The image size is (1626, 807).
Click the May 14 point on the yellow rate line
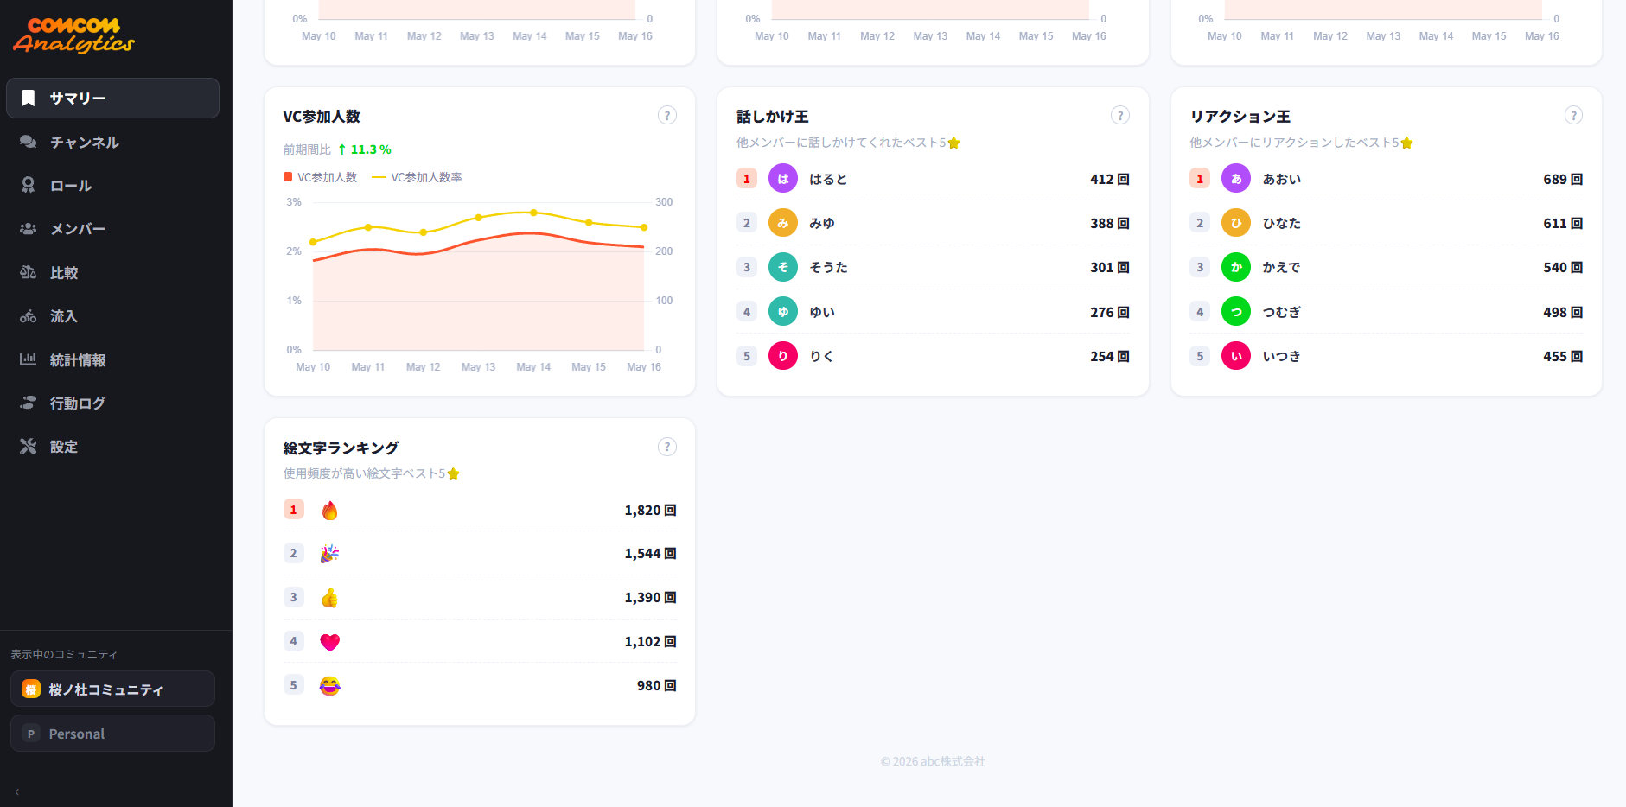click(533, 213)
